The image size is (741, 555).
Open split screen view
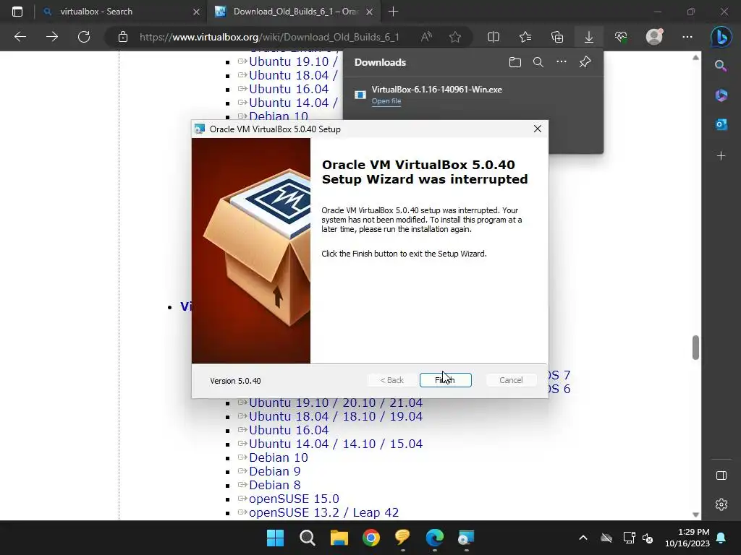pos(494,37)
